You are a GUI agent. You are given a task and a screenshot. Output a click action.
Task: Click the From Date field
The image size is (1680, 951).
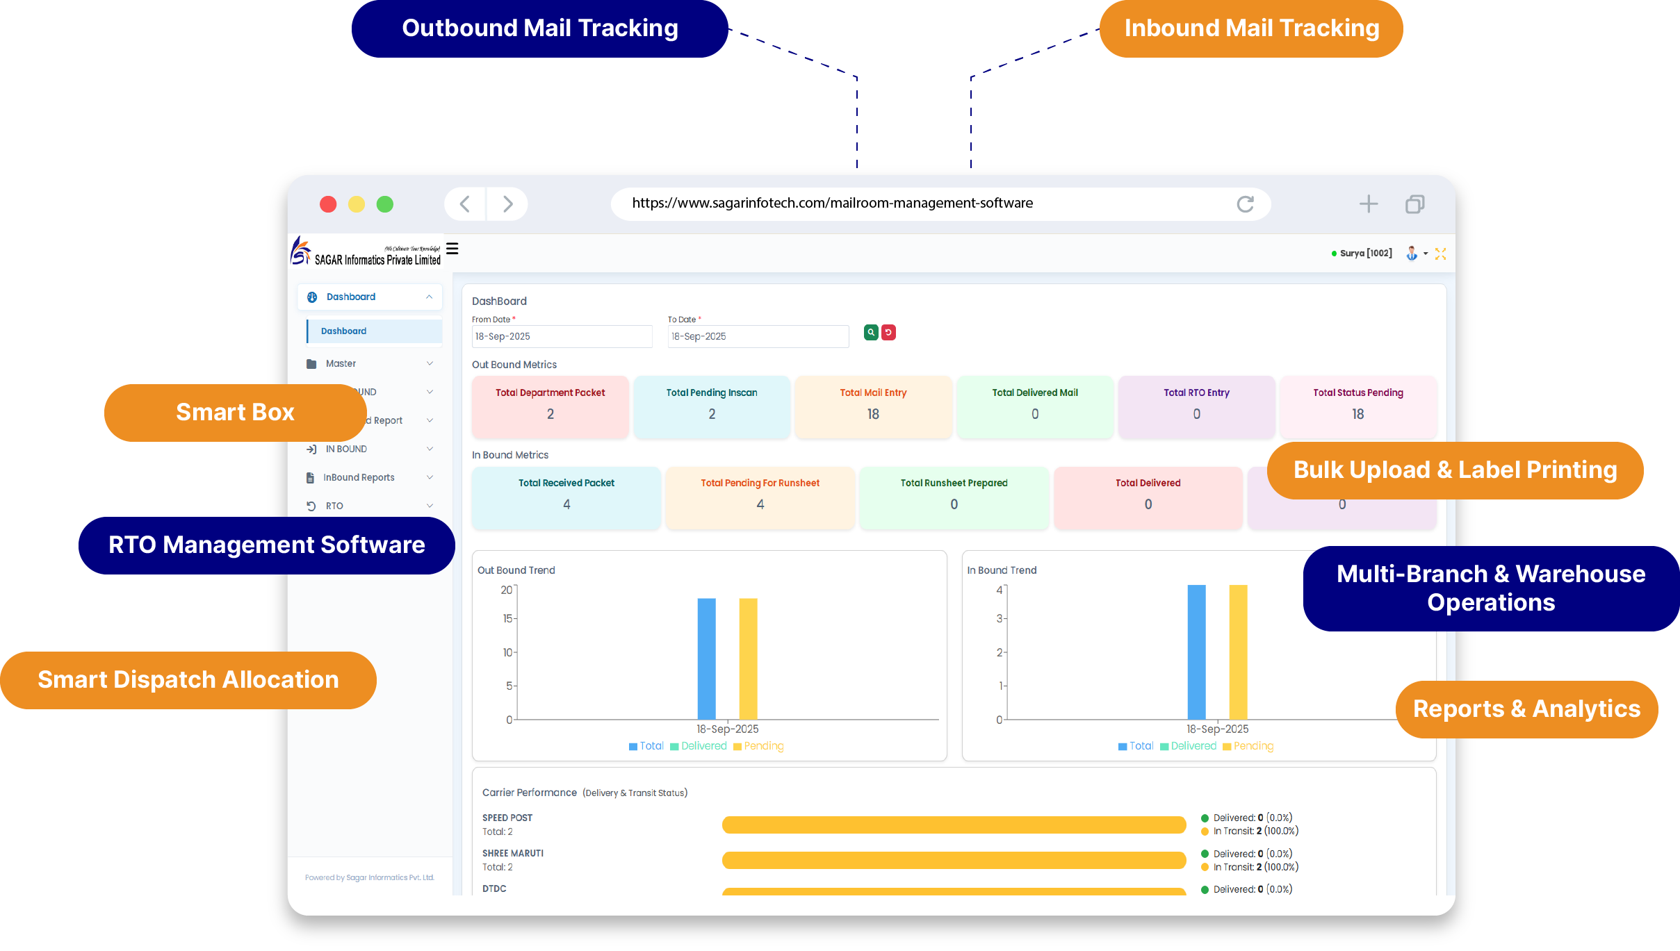click(562, 337)
